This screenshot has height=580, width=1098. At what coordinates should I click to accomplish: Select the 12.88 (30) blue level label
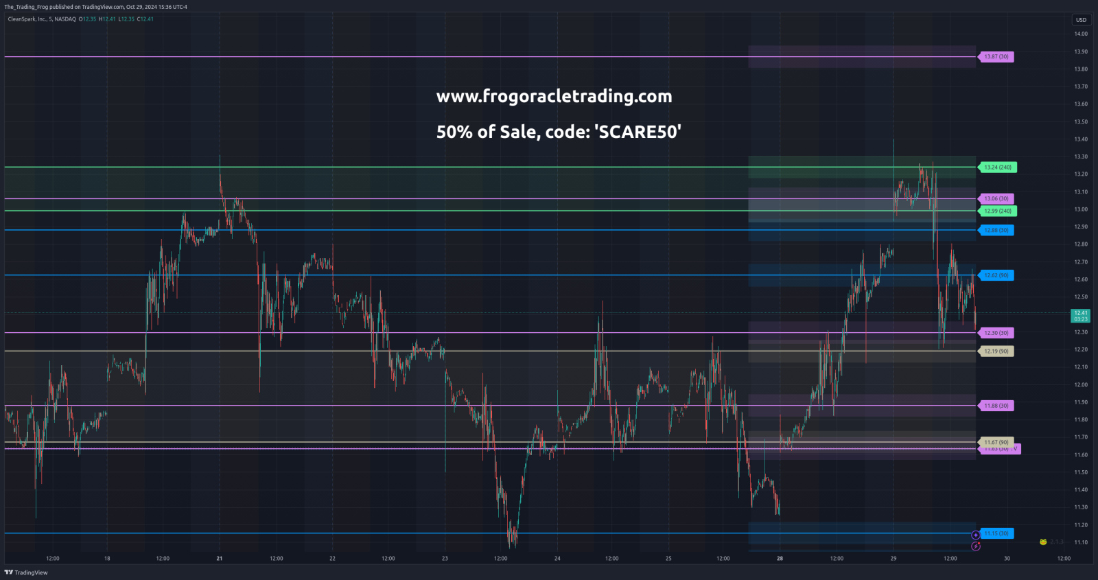[x=996, y=231]
